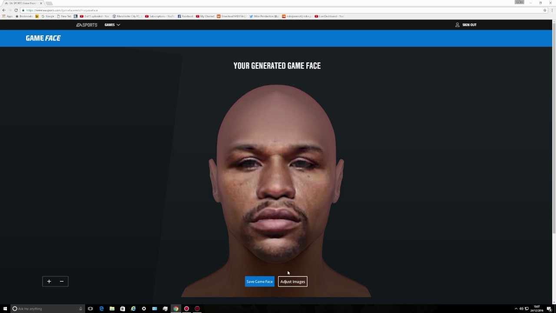The width and height of the screenshot is (556, 313).
Task: Open the Manchester City FC bookmark
Action: click(127, 17)
